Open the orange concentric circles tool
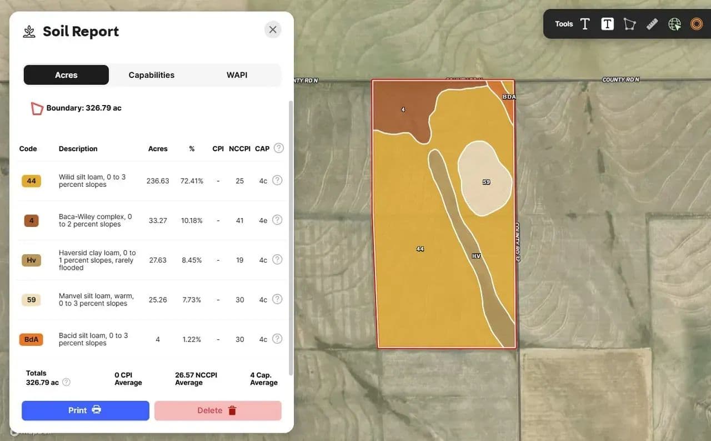Viewport: 711px width, 441px height. (697, 24)
